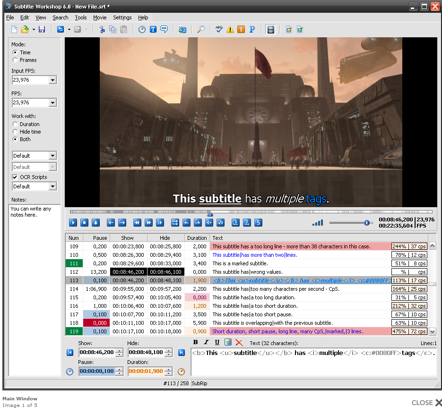Expand the undo history dropdown arrow
442x414 pixels.
(69, 30)
